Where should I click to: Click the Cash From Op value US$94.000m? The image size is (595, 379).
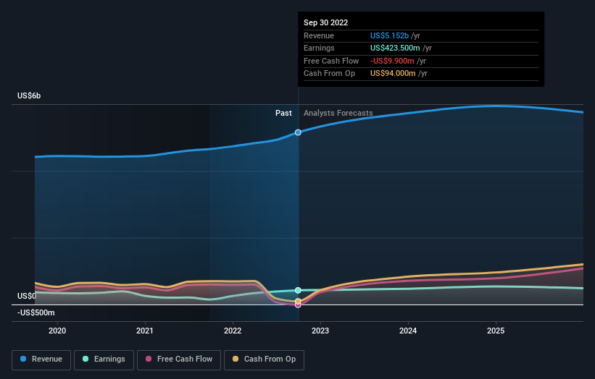point(393,74)
